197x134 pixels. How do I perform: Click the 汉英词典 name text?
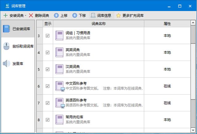pyautogui.click(x=73, y=67)
